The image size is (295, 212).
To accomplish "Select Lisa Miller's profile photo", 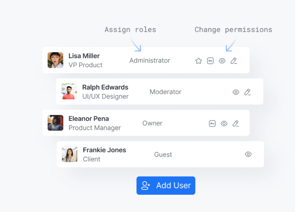I will (56, 60).
